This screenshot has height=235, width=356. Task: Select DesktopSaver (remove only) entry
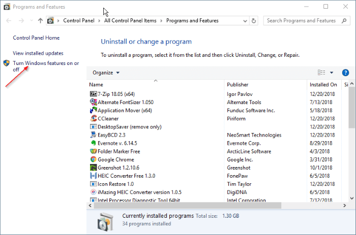coord(129,127)
